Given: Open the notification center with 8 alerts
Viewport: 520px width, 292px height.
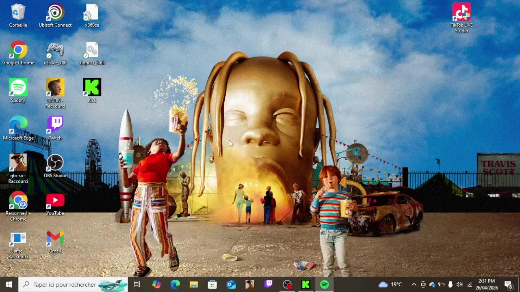Looking at the screenshot, I should click(x=508, y=285).
